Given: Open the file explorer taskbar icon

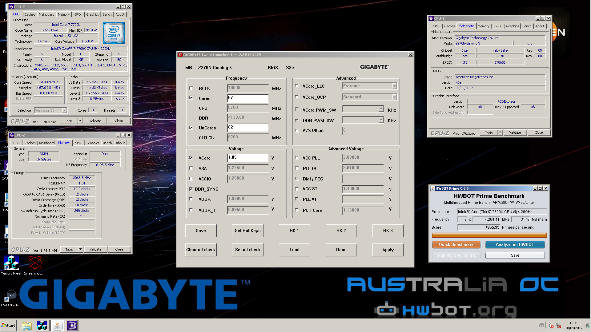Looking at the screenshot, I should click(27, 326).
